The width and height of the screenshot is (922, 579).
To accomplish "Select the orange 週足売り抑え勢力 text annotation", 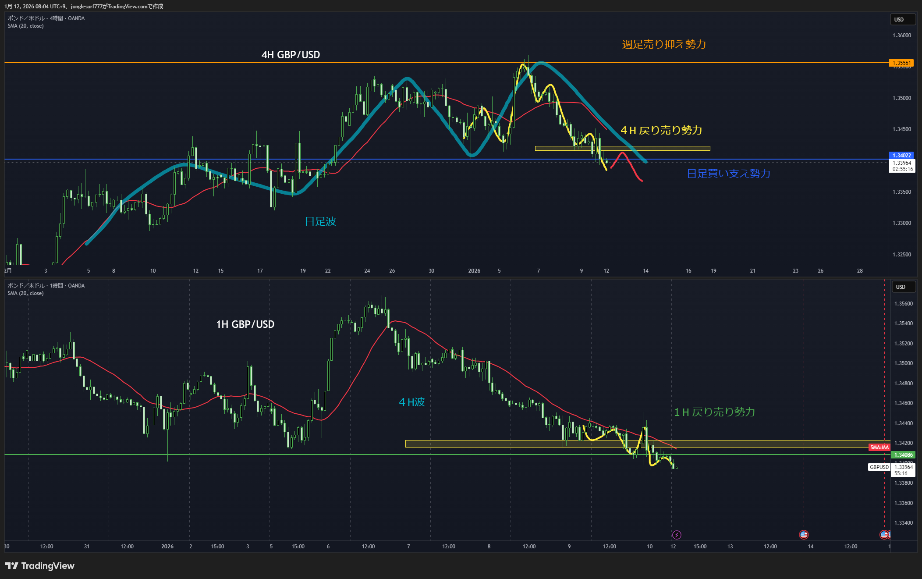I will 664,44.
